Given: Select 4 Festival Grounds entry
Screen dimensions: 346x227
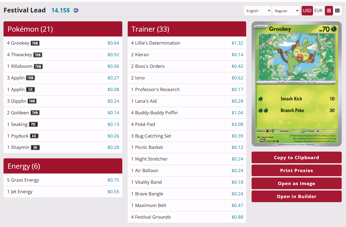Looking at the screenshot, I should [187, 217].
